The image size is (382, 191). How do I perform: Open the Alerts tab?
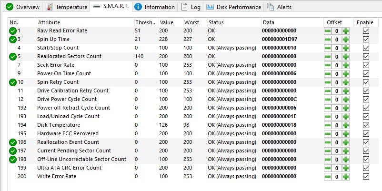coord(279,7)
